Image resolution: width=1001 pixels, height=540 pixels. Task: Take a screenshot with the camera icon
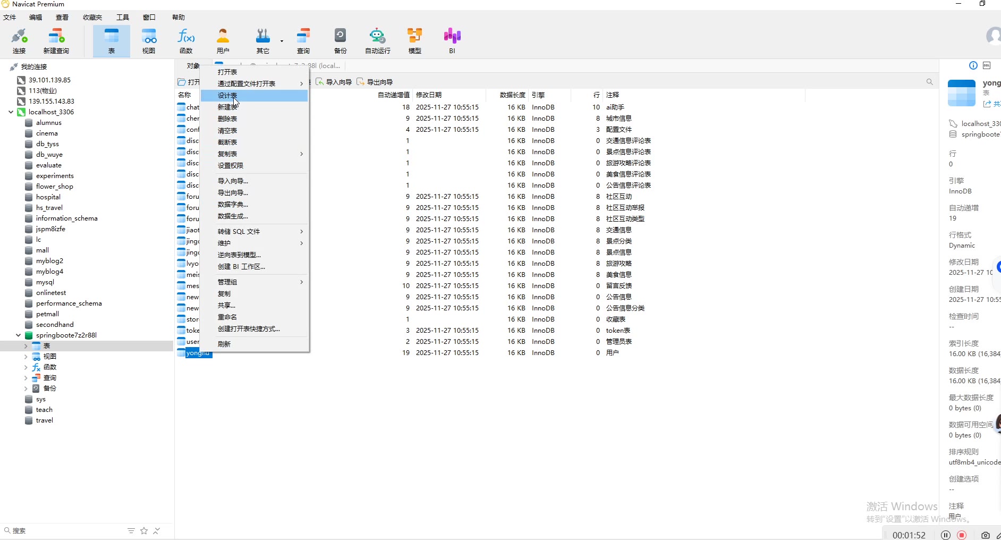986,535
